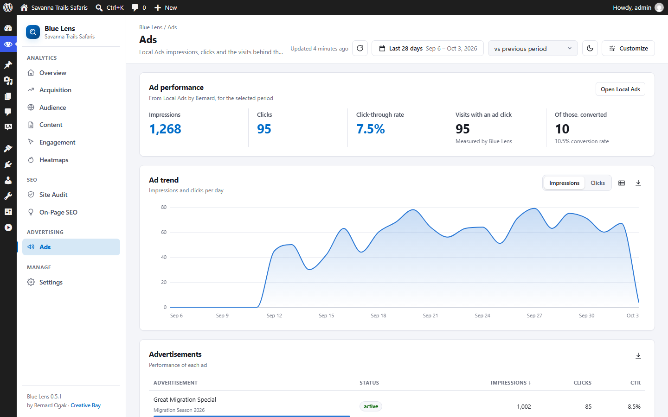
Task: Toggle dark mode with the moon icon
Action: [x=590, y=48]
